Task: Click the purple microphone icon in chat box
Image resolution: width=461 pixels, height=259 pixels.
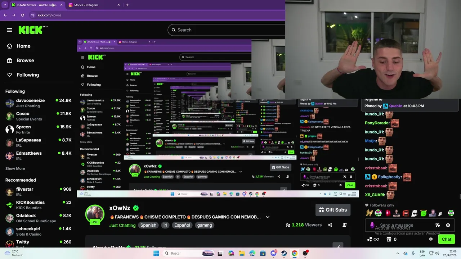Action: point(372,225)
